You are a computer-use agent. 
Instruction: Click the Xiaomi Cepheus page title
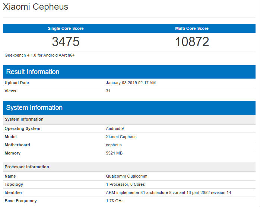click(35, 7)
